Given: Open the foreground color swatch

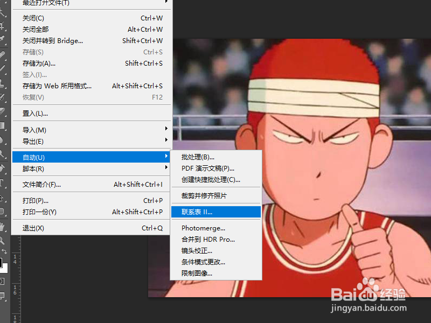Looking at the screenshot, I should coord(1,263).
